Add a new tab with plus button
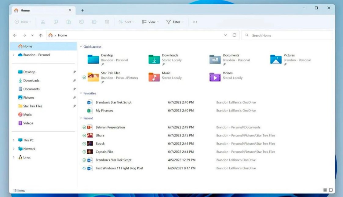343x197 pixels. 82,10
